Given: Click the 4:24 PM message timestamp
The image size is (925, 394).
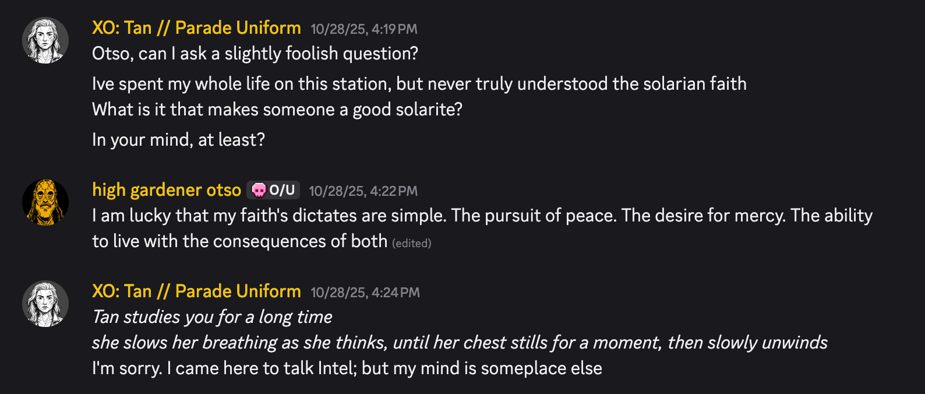Looking at the screenshot, I should coord(365,293).
